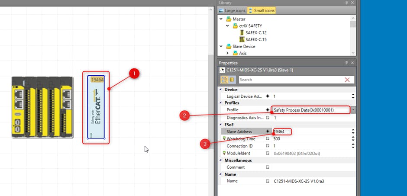Click marker next to Comment property

pyautogui.click(x=268, y=167)
